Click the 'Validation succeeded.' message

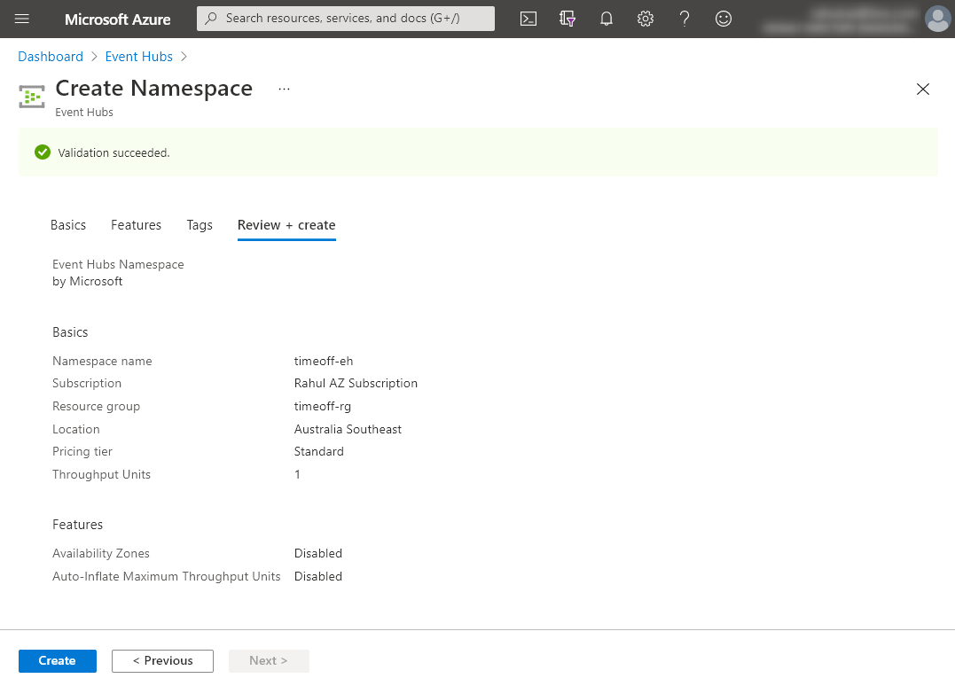pos(114,152)
